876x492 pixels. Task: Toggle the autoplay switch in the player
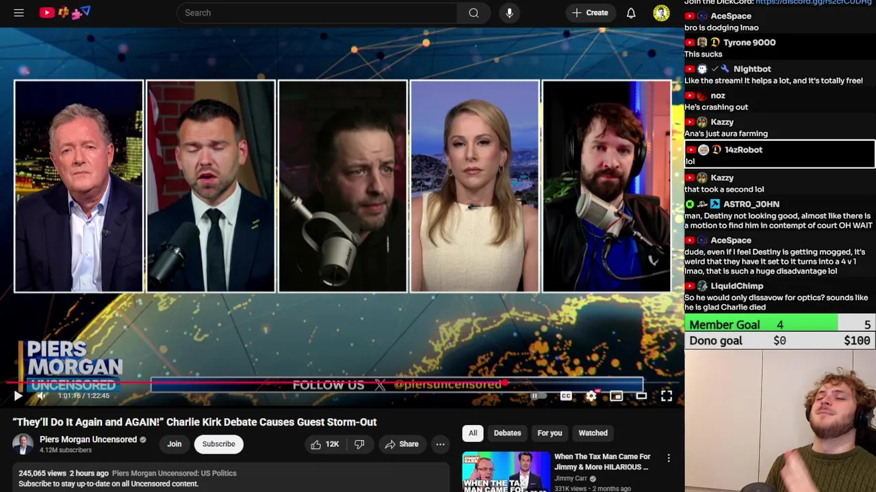(x=539, y=396)
